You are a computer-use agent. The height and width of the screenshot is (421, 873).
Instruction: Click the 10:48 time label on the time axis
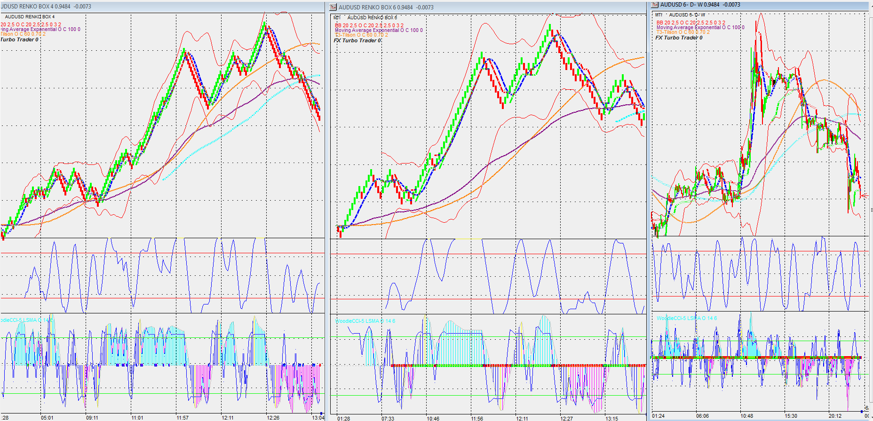[746, 416]
